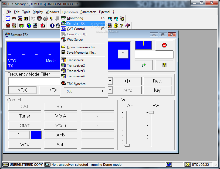Open the External menu

tap(104, 12)
